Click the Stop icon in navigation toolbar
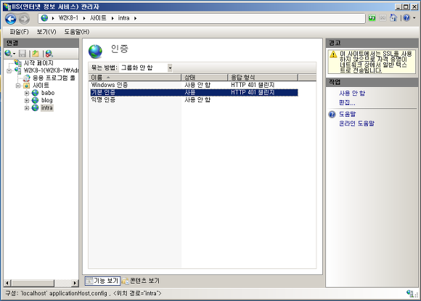The image size is (421, 301). tap(383, 18)
